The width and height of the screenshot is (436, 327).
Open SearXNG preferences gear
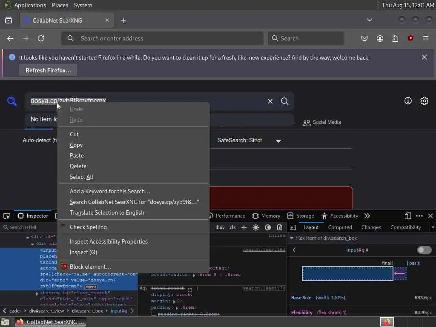(424, 100)
